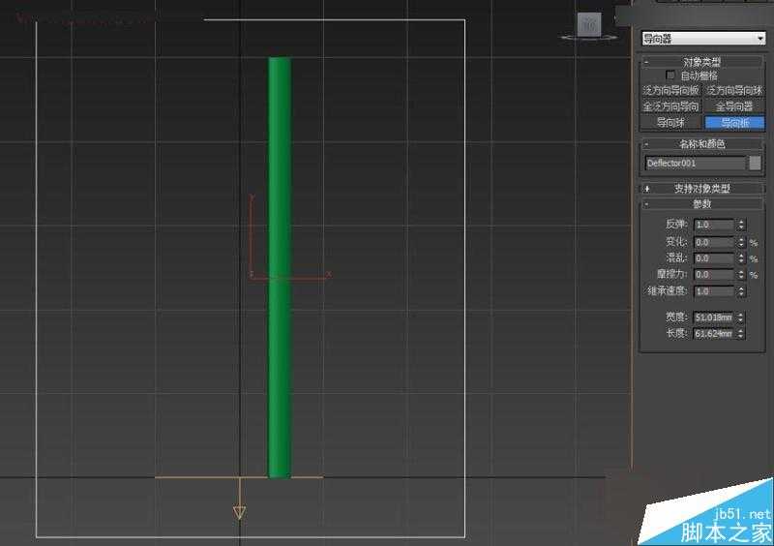The width and height of the screenshot is (774, 546).
Task: Click the emitter direction arrow below the cylinder
Action: pos(239,499)
